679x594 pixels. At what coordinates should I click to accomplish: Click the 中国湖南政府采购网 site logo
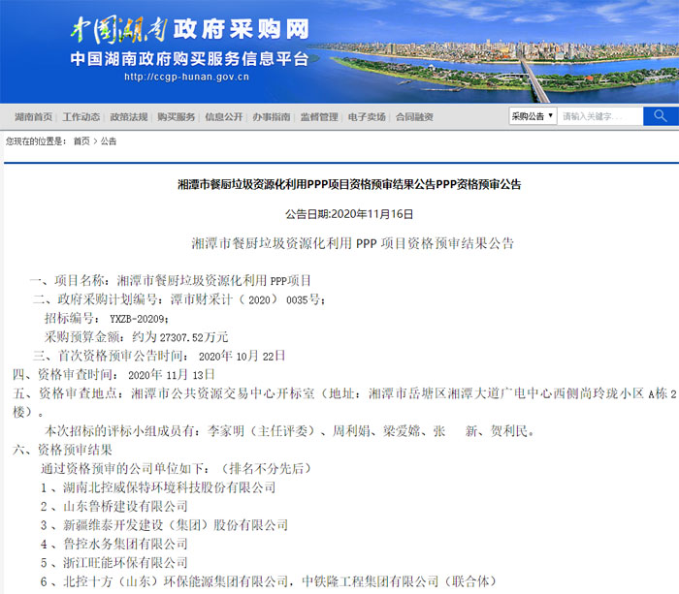point(190,30)
